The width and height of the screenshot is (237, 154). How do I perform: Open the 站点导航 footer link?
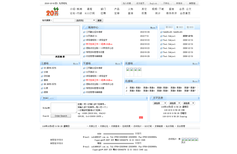170,126
